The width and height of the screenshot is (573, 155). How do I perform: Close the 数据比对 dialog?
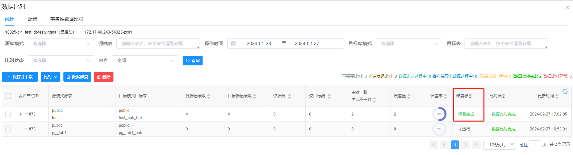tap(567, 7)
